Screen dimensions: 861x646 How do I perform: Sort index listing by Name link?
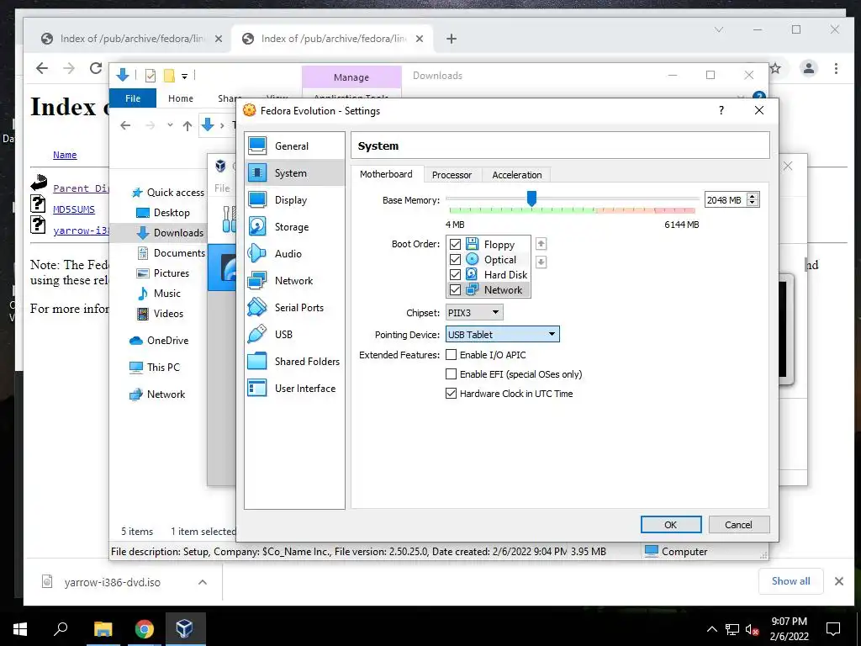point(65,155)
